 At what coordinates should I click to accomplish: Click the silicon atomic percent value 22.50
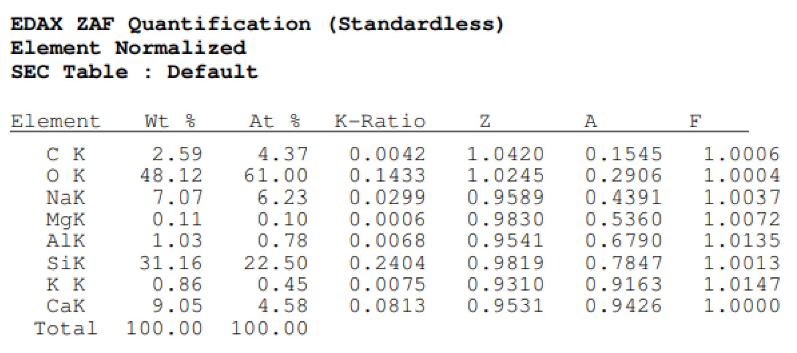(x=276, y=263)
